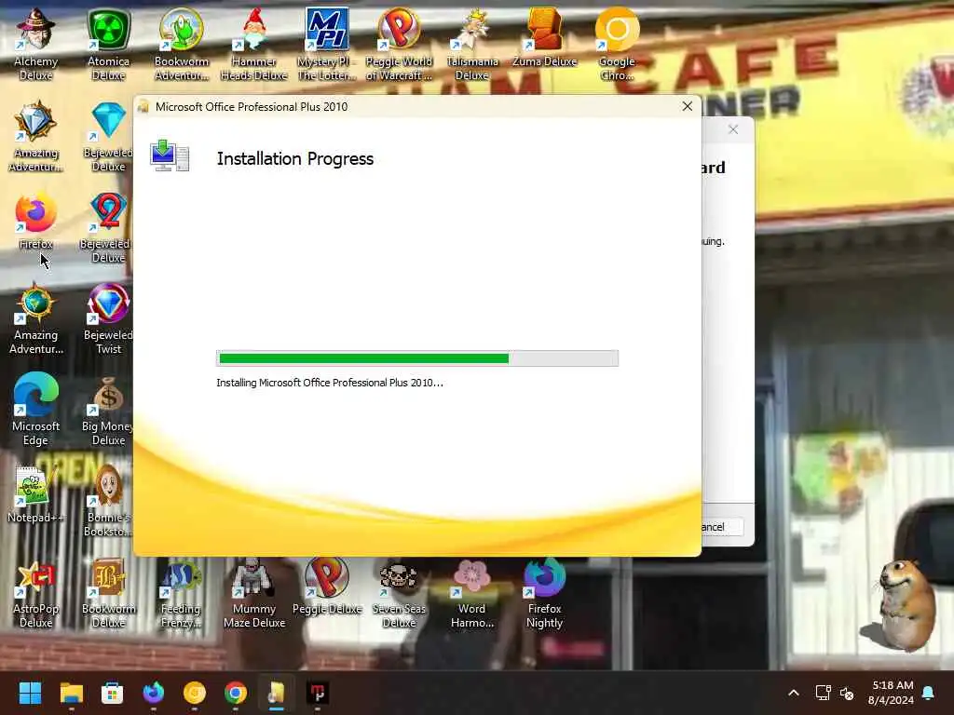Launch Hammer Heads Deluxe icon
This screenshot has width=954, height=715.
253,44
